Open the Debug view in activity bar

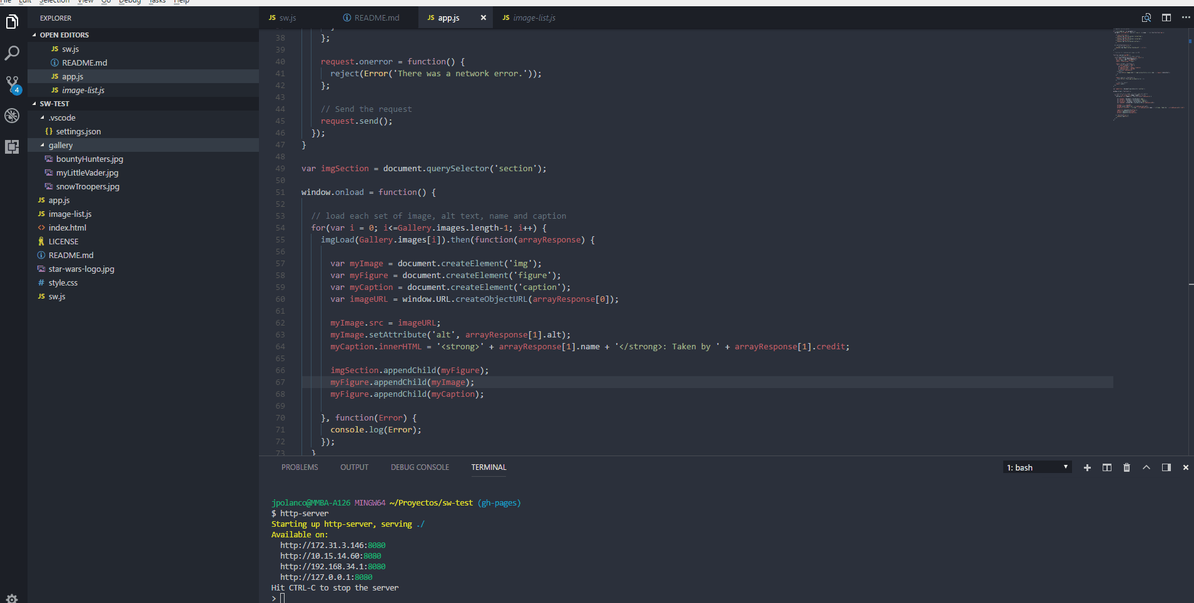[12, 116]
